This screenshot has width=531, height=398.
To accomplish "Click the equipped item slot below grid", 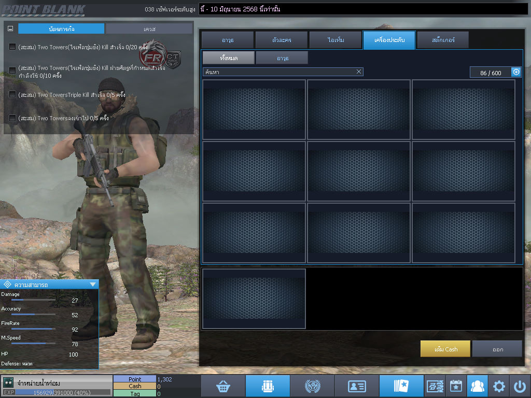I will point(254,299).
